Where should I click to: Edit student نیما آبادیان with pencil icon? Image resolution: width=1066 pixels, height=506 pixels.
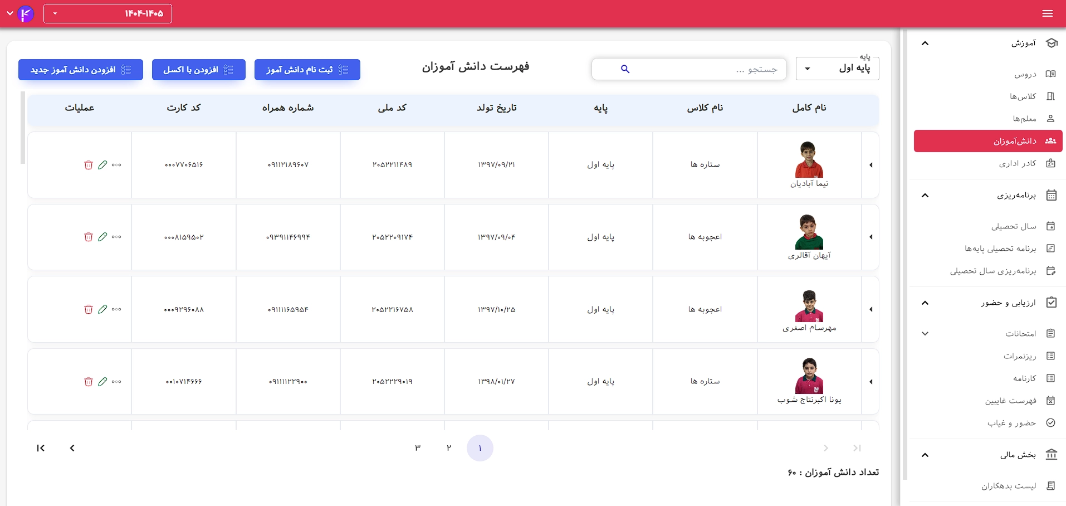click(102, 165)
